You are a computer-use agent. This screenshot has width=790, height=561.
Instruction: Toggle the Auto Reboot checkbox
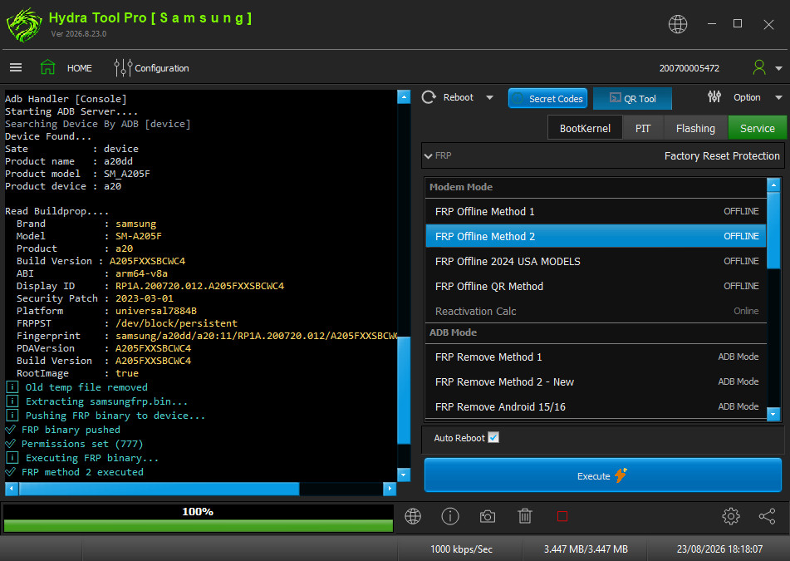pos(493,437)
